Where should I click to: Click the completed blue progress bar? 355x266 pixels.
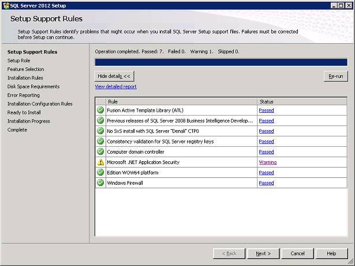point(221,62)
